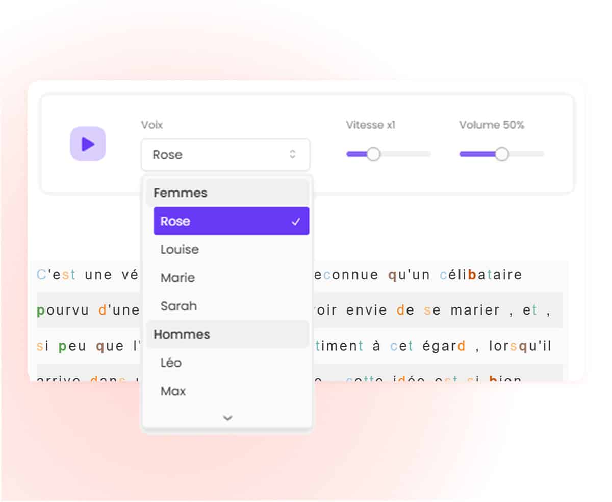This screenshot has width=612, height=502.
Task: Click the "Volume 50%" label
Action: [491, 125]
